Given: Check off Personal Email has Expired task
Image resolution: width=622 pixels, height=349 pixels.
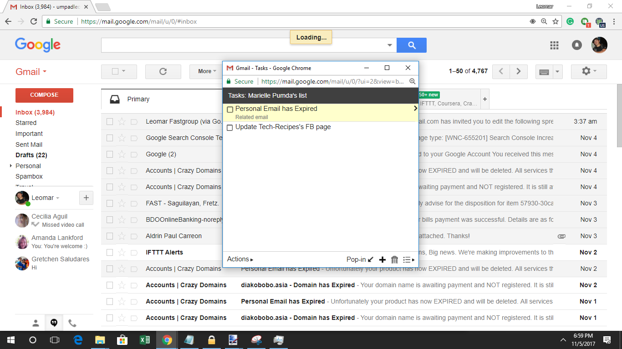Looking at the screenshot, I should (230, 110).
